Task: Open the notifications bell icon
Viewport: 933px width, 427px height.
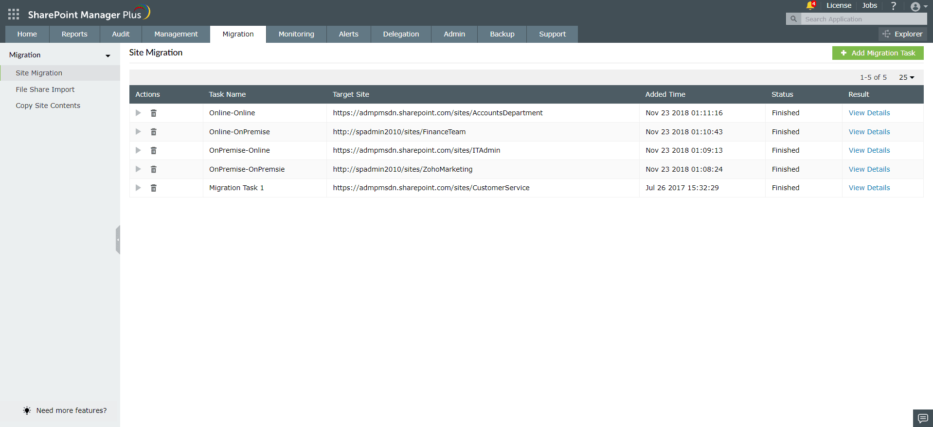Action: click(810, 5)
